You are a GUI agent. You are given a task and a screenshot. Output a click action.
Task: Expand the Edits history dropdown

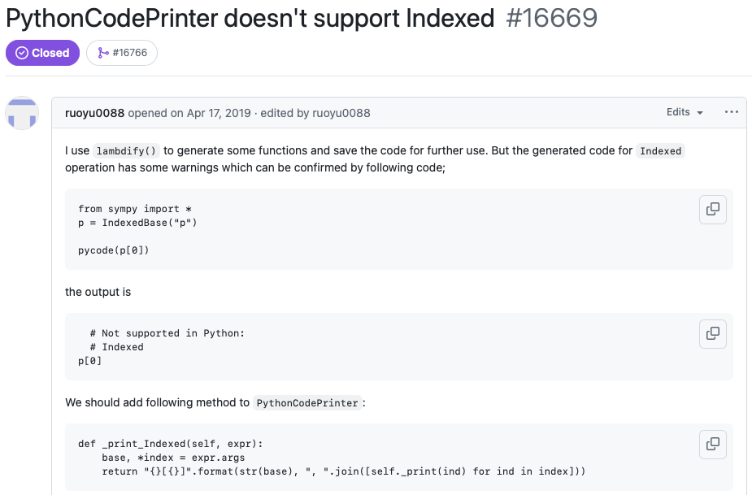pyautogui.click(x=685, y=112)
